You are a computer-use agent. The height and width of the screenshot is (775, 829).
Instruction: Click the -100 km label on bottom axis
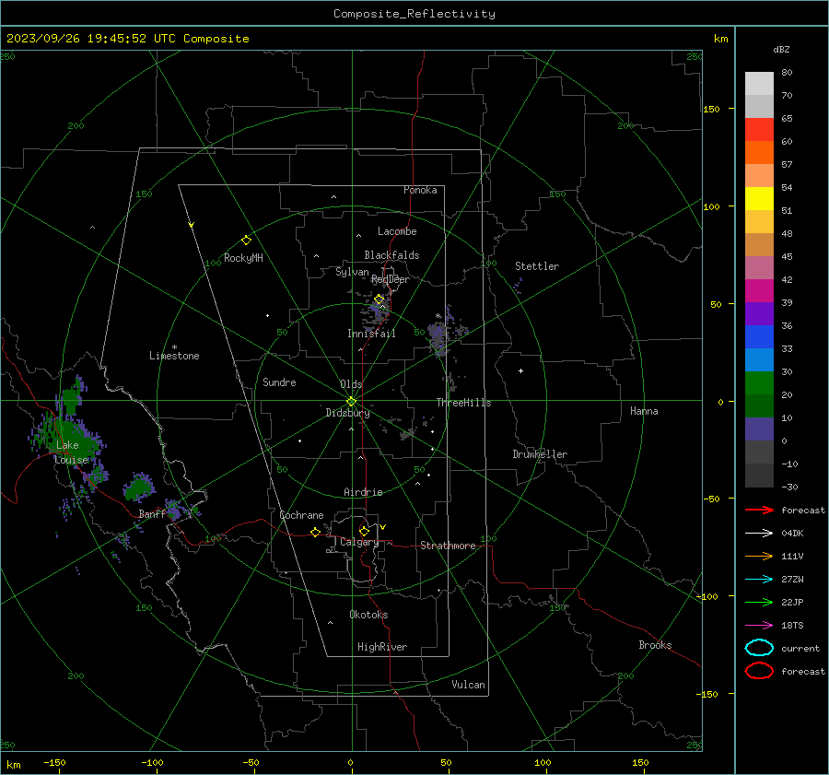(152, 762)
